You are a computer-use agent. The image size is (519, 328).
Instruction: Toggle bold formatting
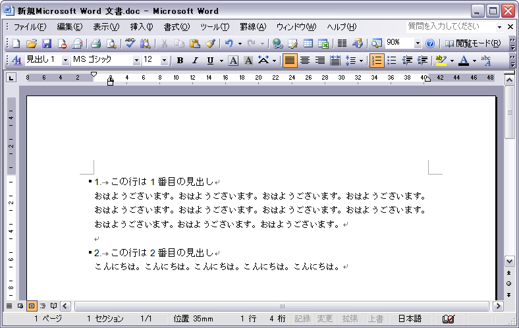pyautogui.click(x=180, y=61)
